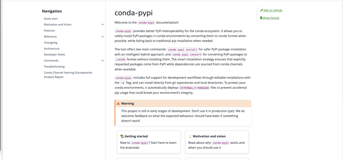343x160 pixels.
Task: Expand the Commands navigation chevron
Action: (103, 61)
